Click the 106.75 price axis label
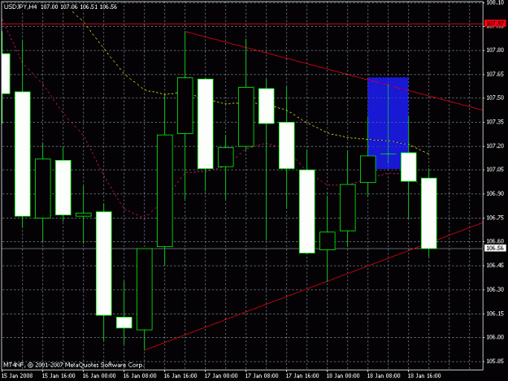The image size is (508, 381). (x=495, y=218)
